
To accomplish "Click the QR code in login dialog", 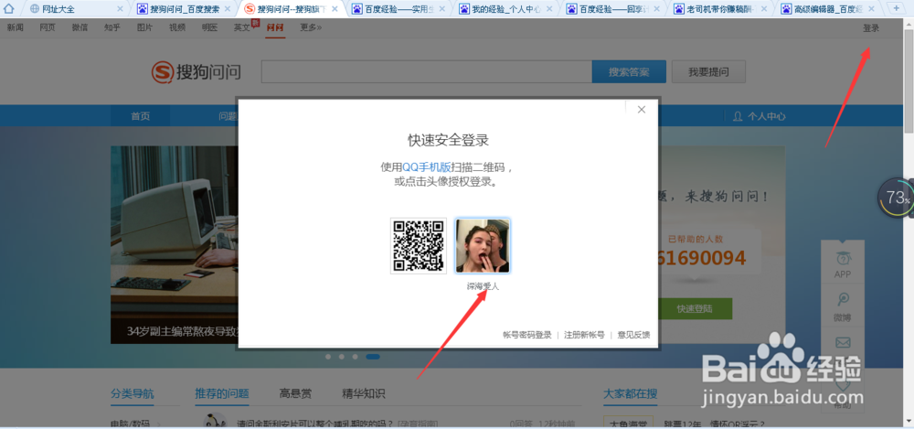I will [x=419, y=246].
